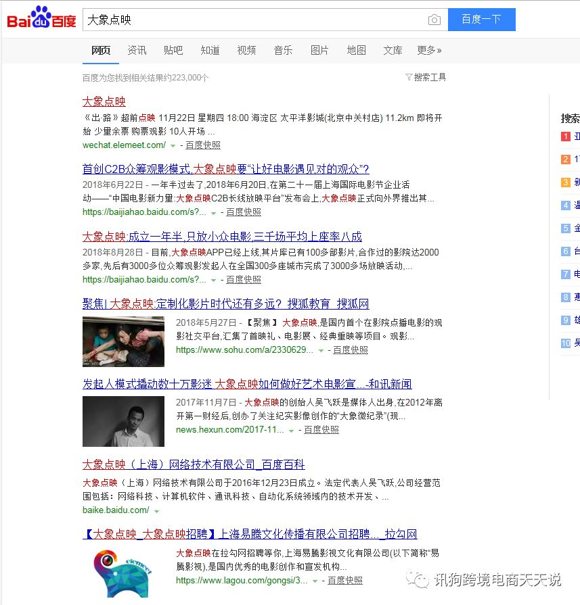Select the 网页 tab
The image size is (580, 605).
[x=100, y=50]
